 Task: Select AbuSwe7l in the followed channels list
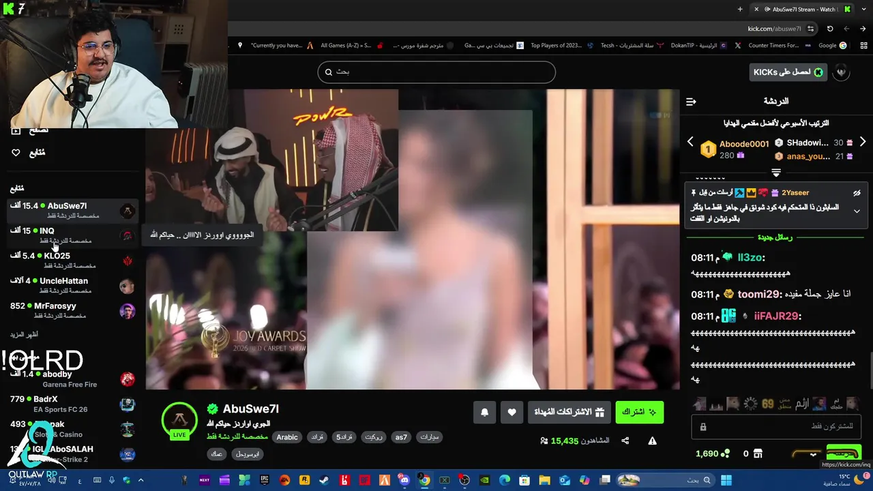pos(73,210)
